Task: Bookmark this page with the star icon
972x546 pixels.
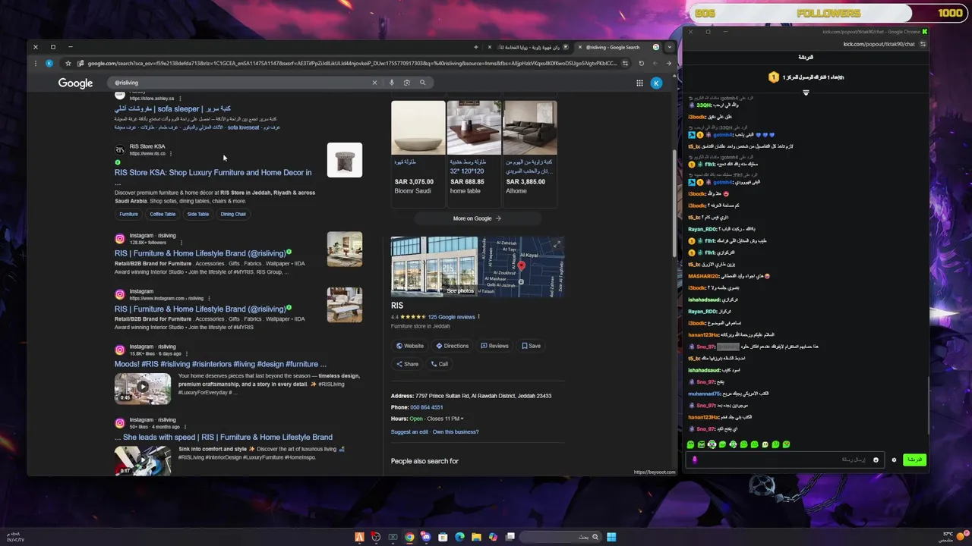Action: pyautogui.click(x=68, y=64)
